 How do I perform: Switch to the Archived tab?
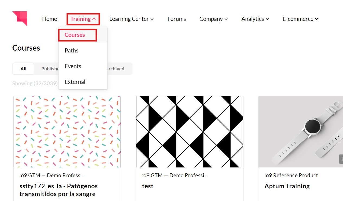pyautogui.click(x=116, y=69)
